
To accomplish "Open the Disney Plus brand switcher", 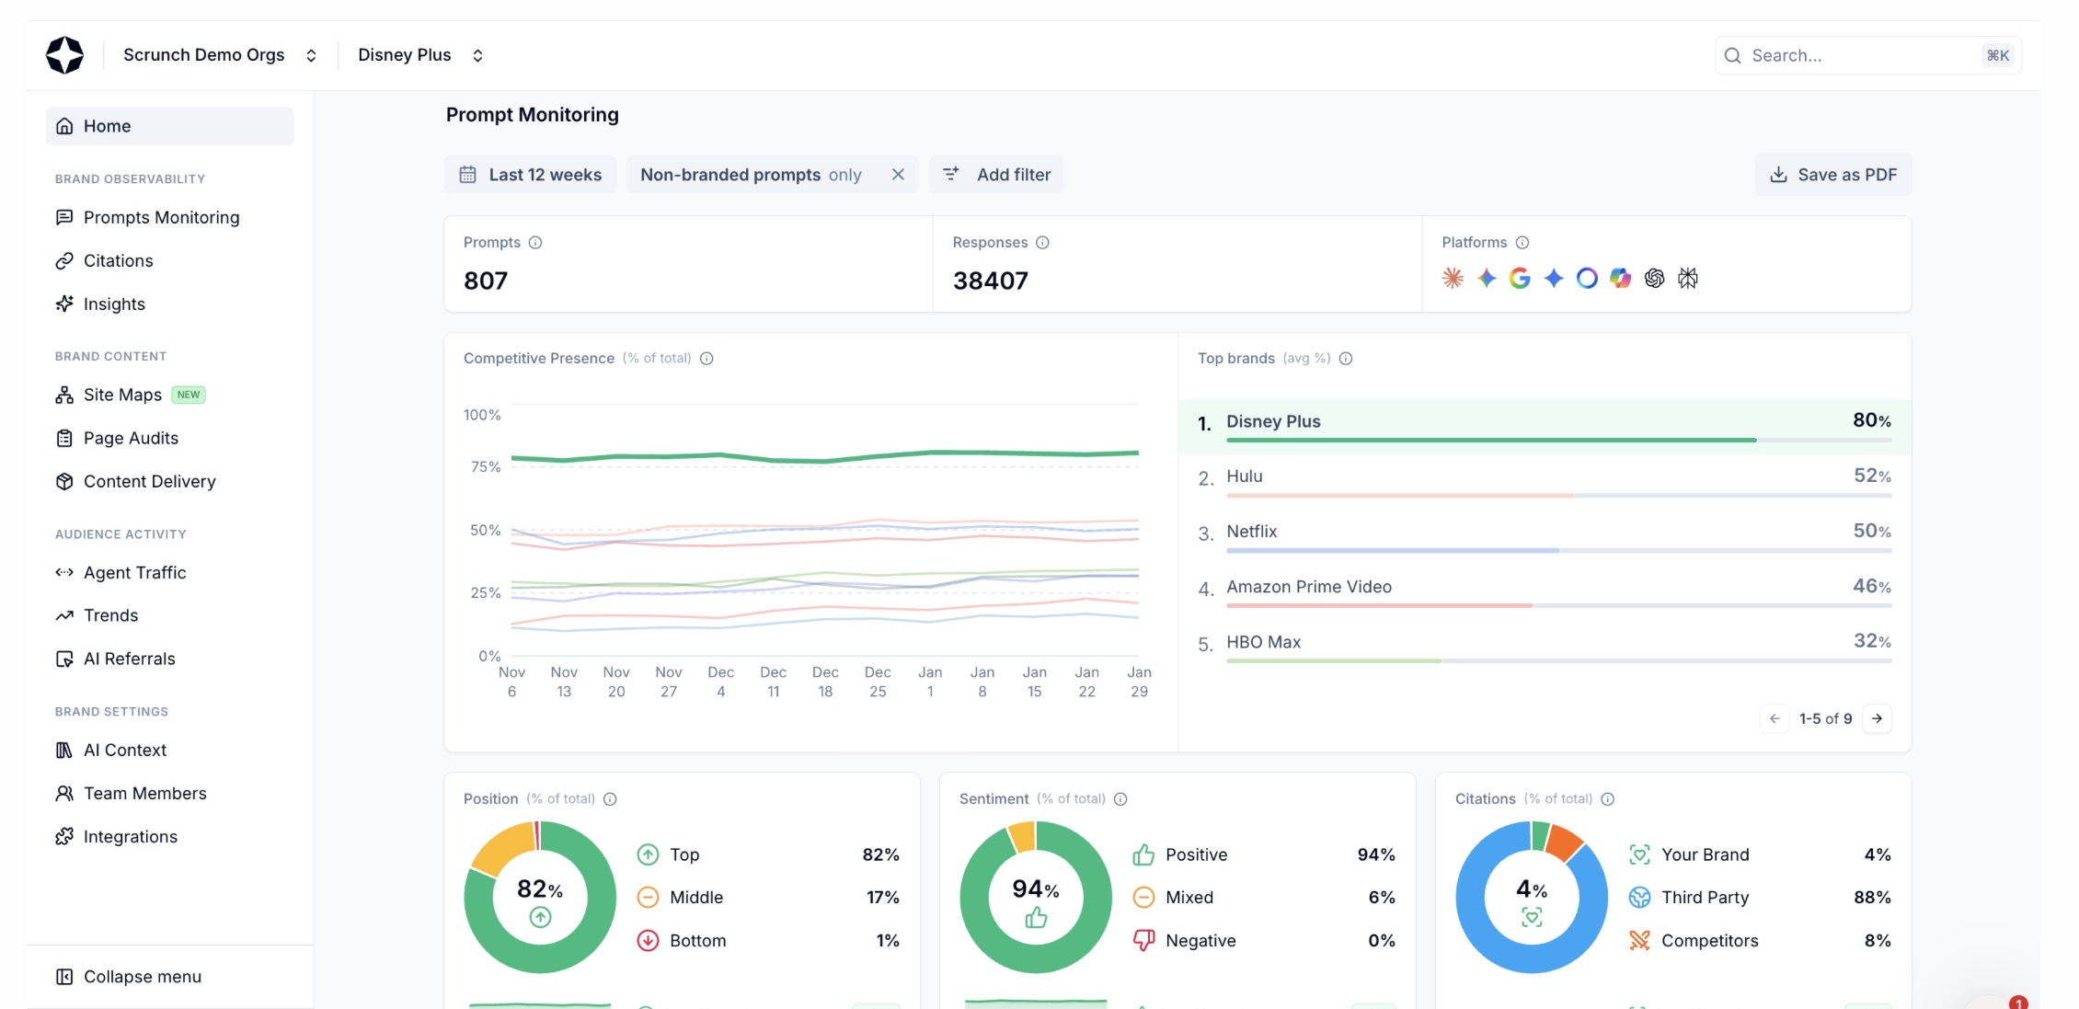I will pyautogui.click(x=420, y=55).
